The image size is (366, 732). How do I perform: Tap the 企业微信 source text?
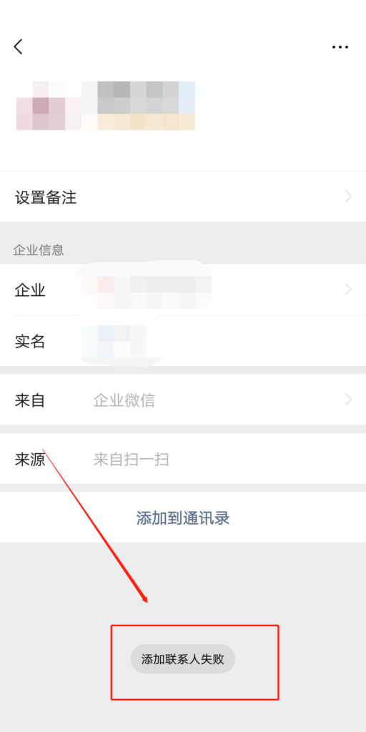[124, 400]
